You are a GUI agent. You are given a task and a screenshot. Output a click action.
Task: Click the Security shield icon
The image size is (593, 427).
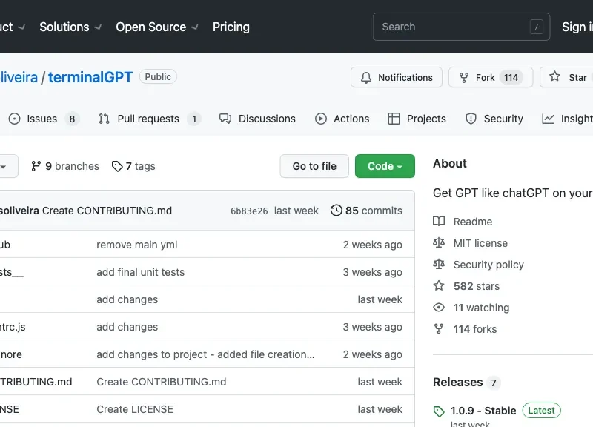[471, 119]
